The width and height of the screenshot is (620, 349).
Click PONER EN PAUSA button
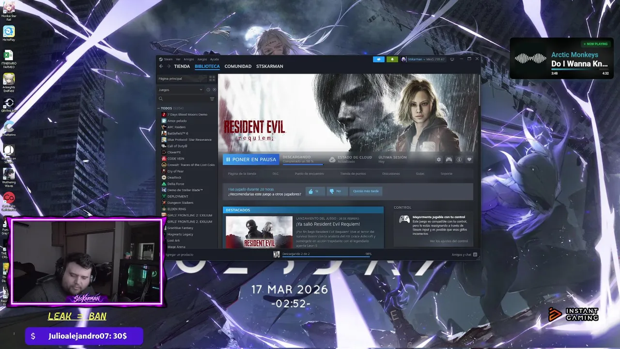pos(251,159)
